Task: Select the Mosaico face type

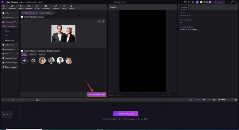Action: [33, 54]
